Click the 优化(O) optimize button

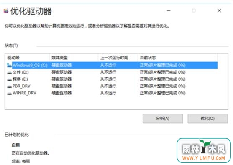(x=207, y=118)
